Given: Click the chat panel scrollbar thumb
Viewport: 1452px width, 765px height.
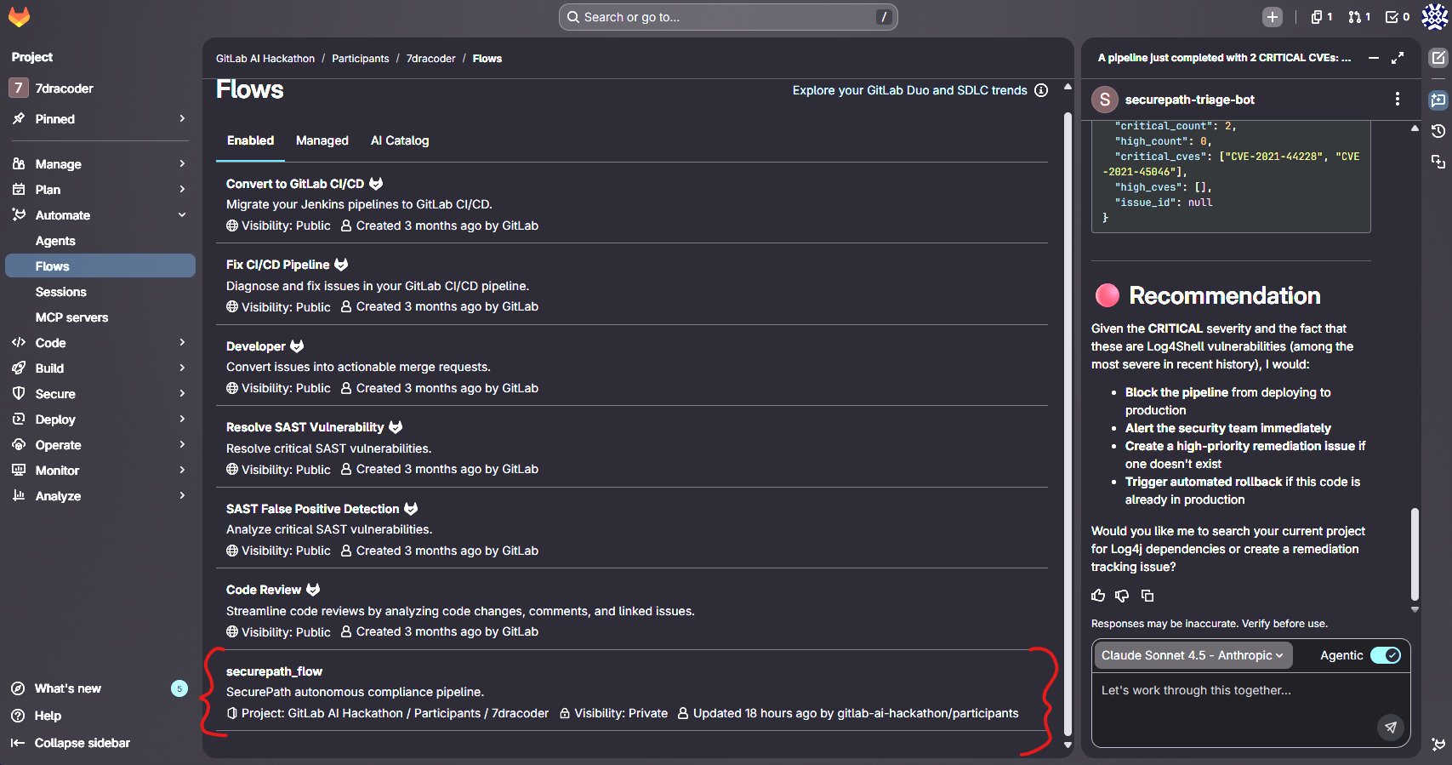Looking at the screenshot, I should 1415,555.
